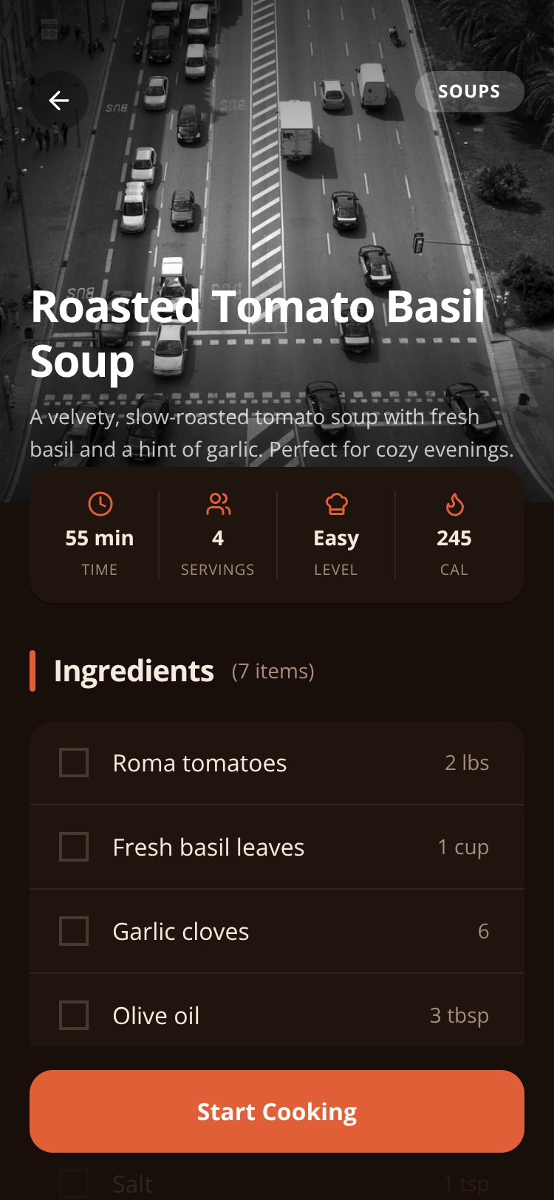Tap the chef hat icon above Easy
Screen dimensions: 554x1200
336,504
